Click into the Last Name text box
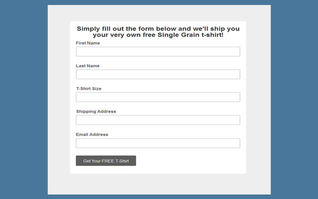The width and height of the screenshot is (318, 199). pos(158,74)
